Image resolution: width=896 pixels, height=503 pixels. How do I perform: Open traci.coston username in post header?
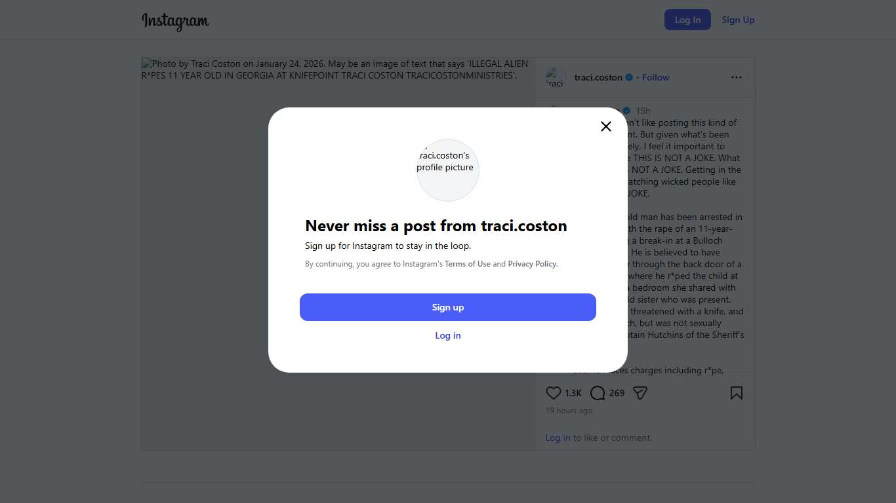click(598, 77)
